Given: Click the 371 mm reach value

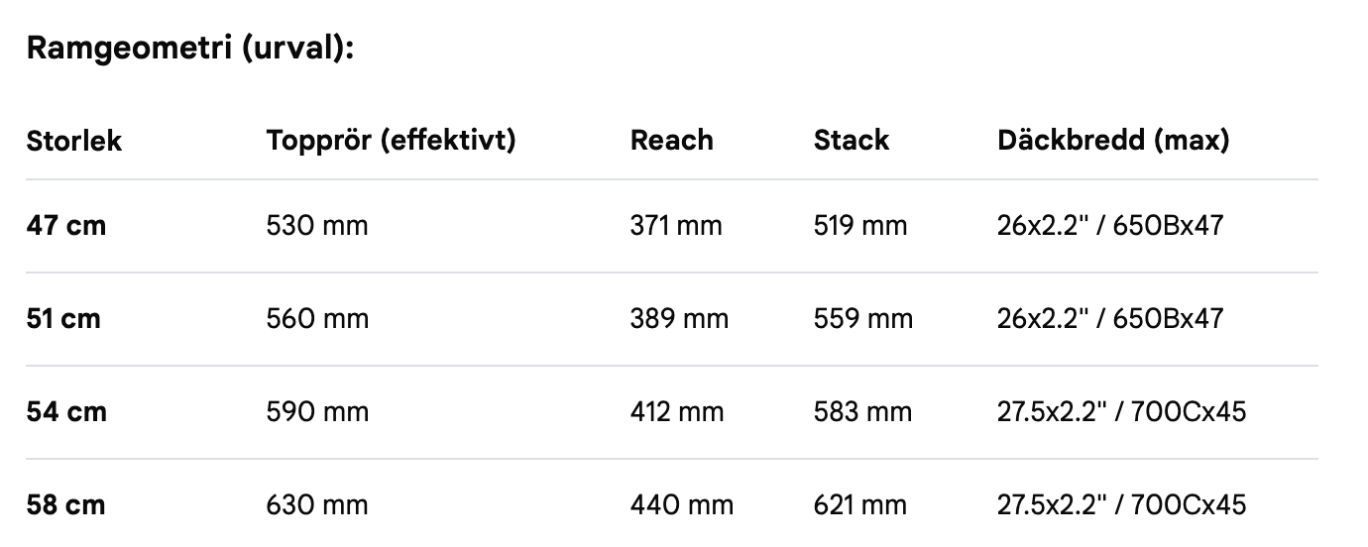Looking at the screenshot, I should (676, 226).
